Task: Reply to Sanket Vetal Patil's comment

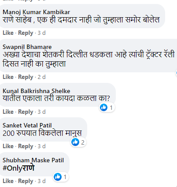Action: 26,146
